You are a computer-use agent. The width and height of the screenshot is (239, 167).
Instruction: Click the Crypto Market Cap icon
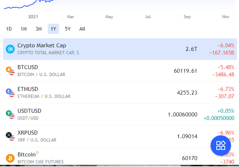(10, 49)
